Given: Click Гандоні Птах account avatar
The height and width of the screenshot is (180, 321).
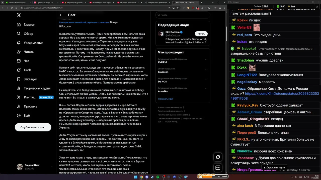Looking at the screenshot, I should tap(20, 167).
